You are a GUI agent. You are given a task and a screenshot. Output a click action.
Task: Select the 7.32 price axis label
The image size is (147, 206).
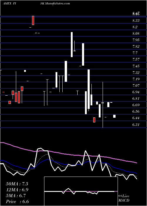coord(136,72)
